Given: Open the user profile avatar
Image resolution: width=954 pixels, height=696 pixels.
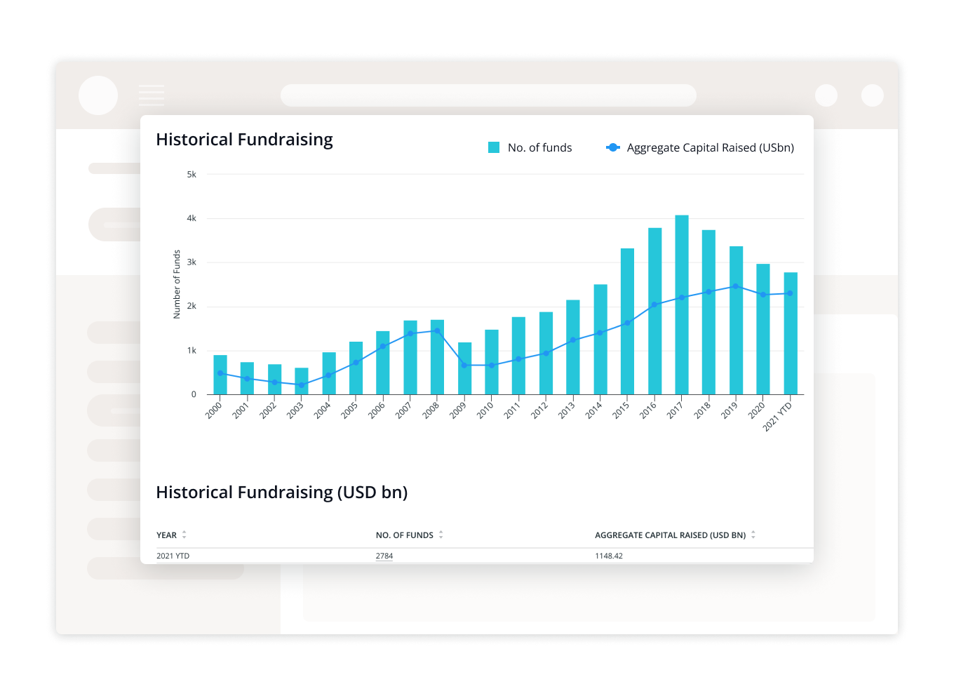Looking at the screenshot, I should (x=826, y=95).
